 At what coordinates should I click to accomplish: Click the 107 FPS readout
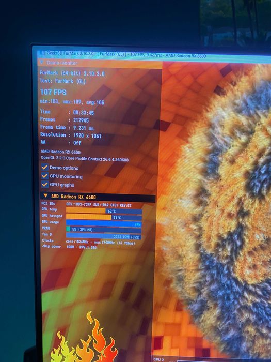pyautogui.click(x=53, y=92)
